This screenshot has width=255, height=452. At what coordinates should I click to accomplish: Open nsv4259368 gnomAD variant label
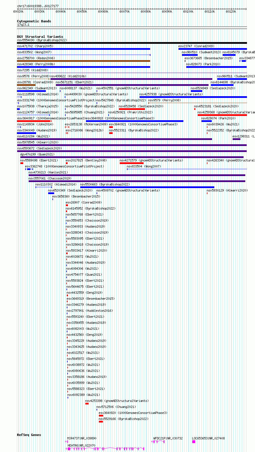(226, 112)
